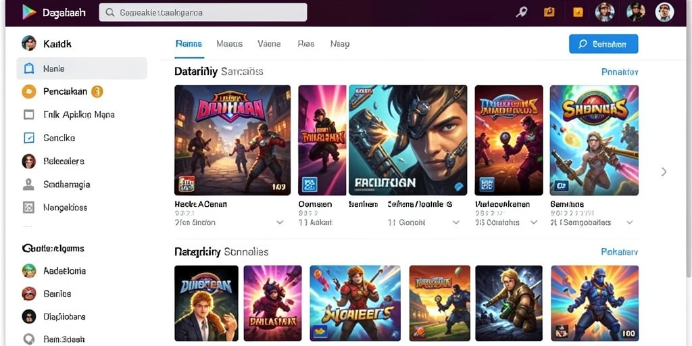Click the magnifier icon in top right header

tap(522, 12)
